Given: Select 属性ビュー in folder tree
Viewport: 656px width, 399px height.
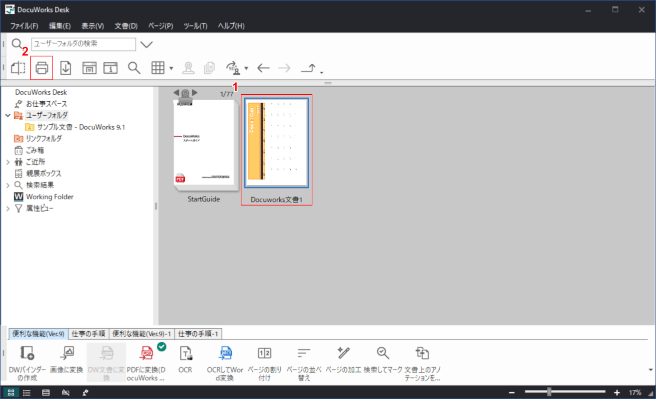Looking at the screenshot, I should point(39,208).
